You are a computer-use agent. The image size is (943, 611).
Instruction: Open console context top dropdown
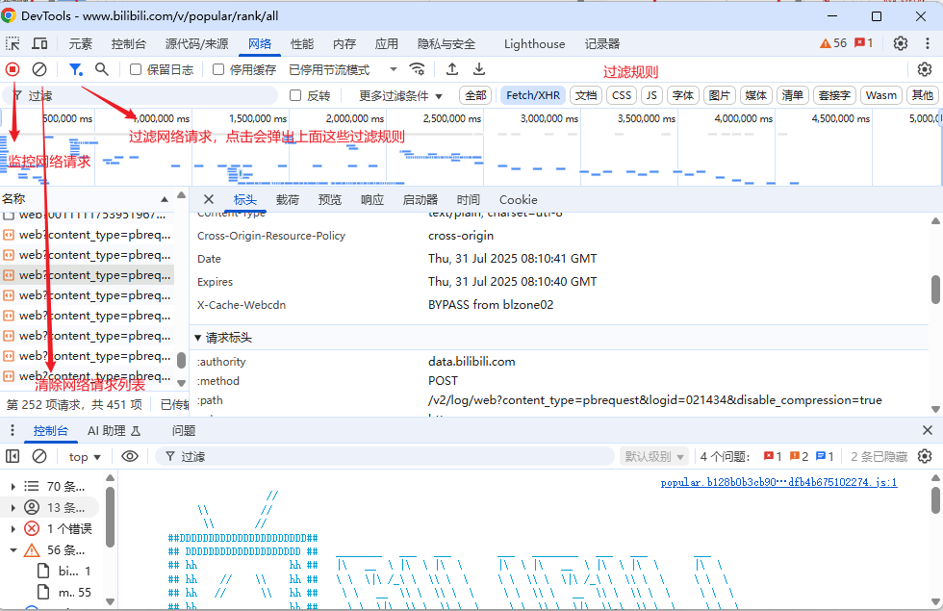pos(85,457)
